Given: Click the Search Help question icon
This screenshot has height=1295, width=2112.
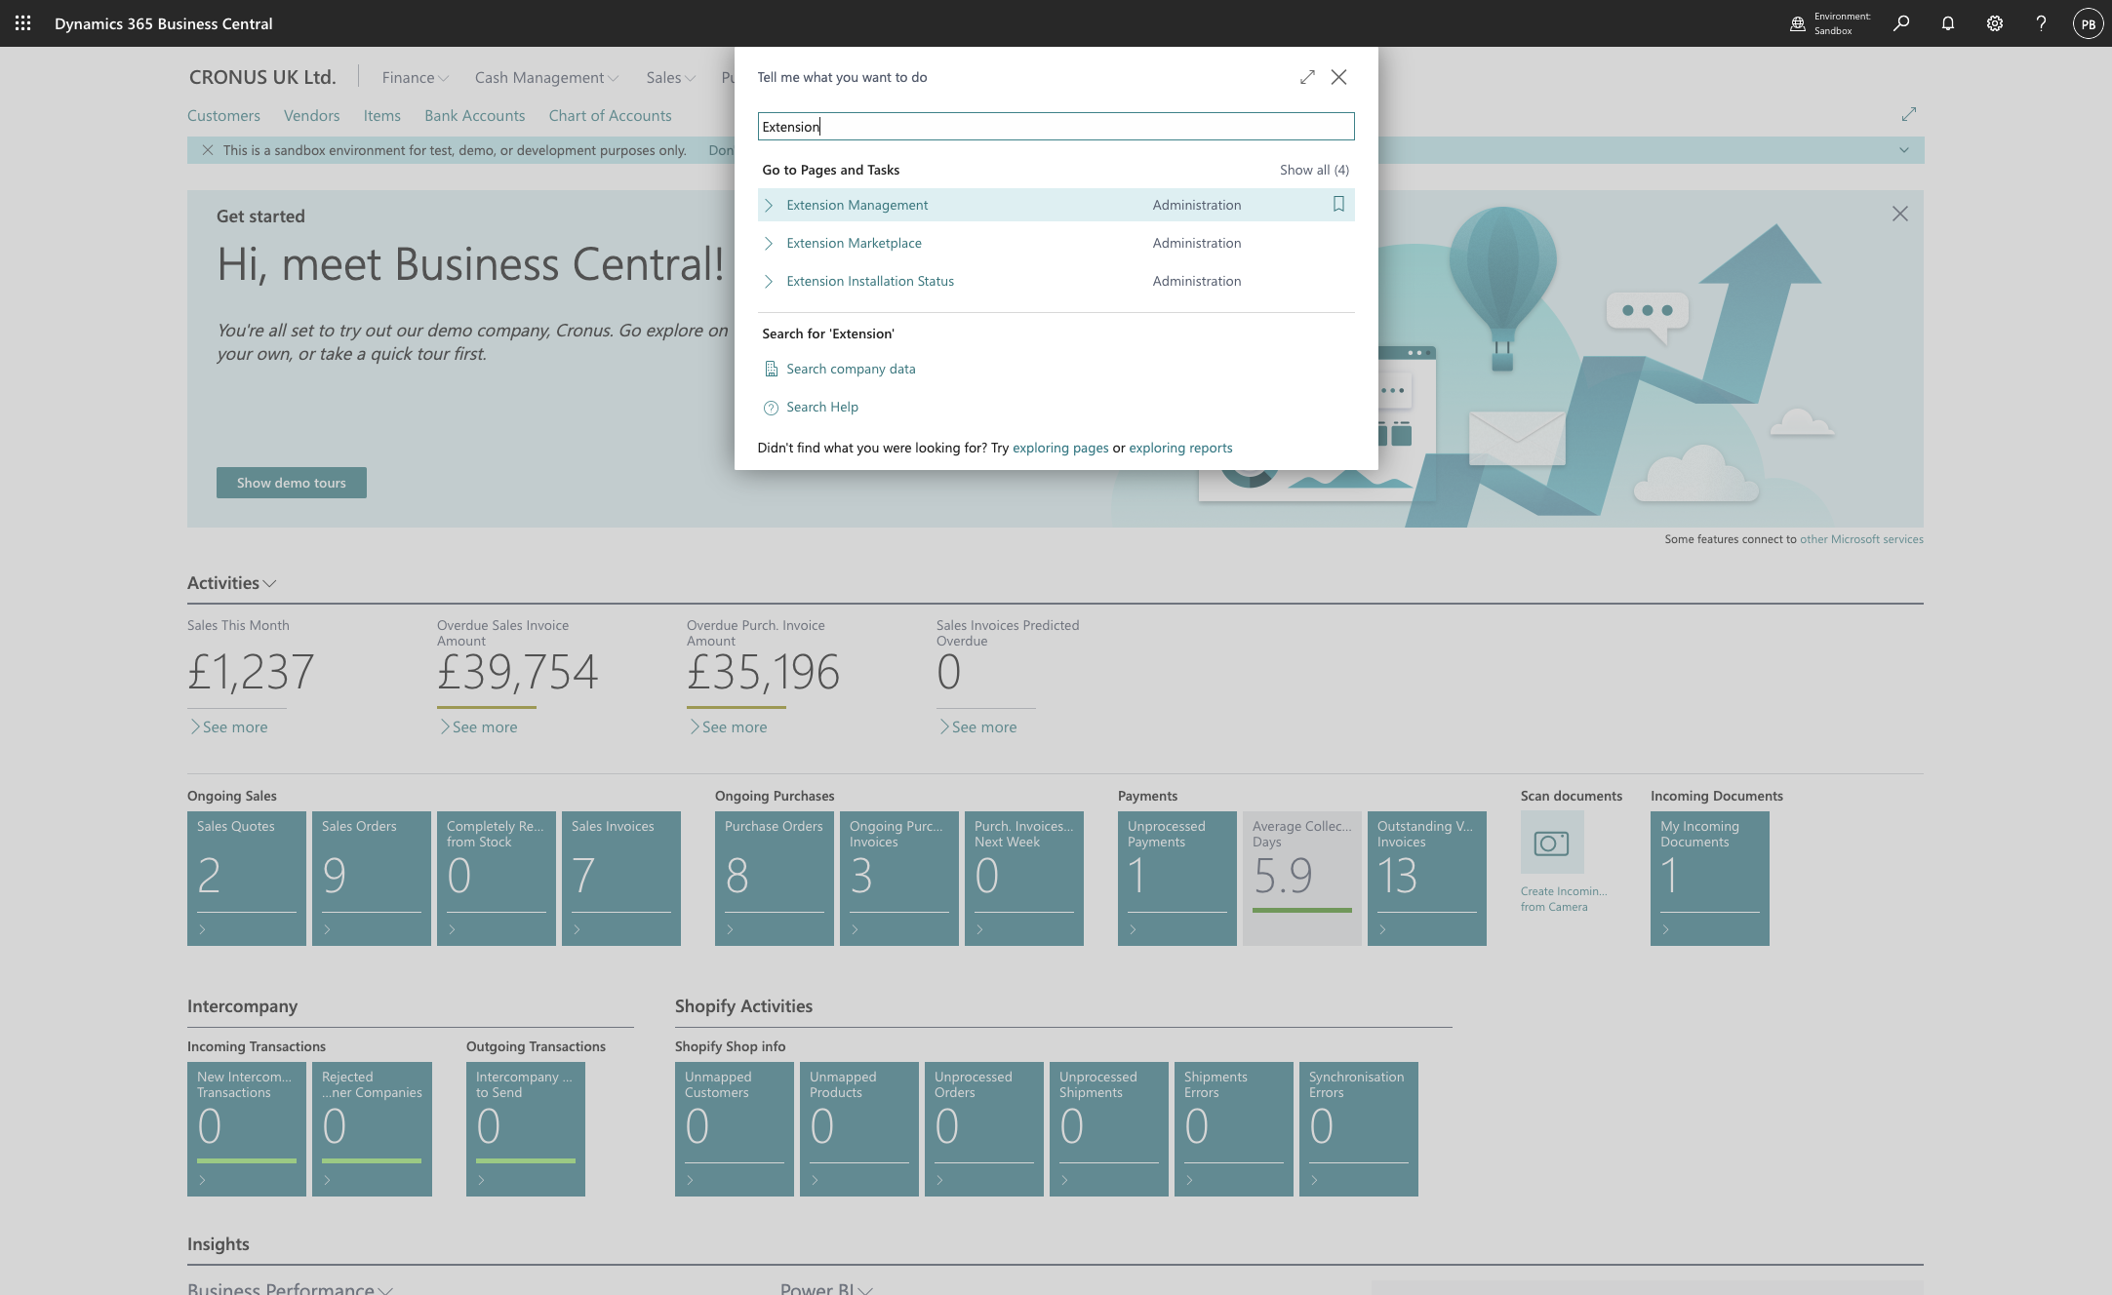Looking at the screenshot, I should 771,408.
